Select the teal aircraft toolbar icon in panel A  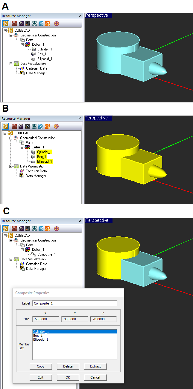(x=34, y=23)
